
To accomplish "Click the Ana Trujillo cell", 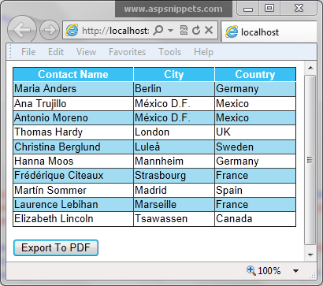I will pyautogui.click(x=73, y=103).
